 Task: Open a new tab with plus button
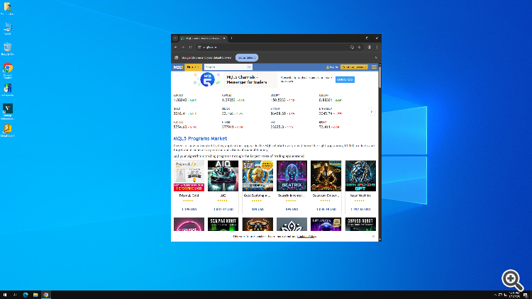click(232, 38)
